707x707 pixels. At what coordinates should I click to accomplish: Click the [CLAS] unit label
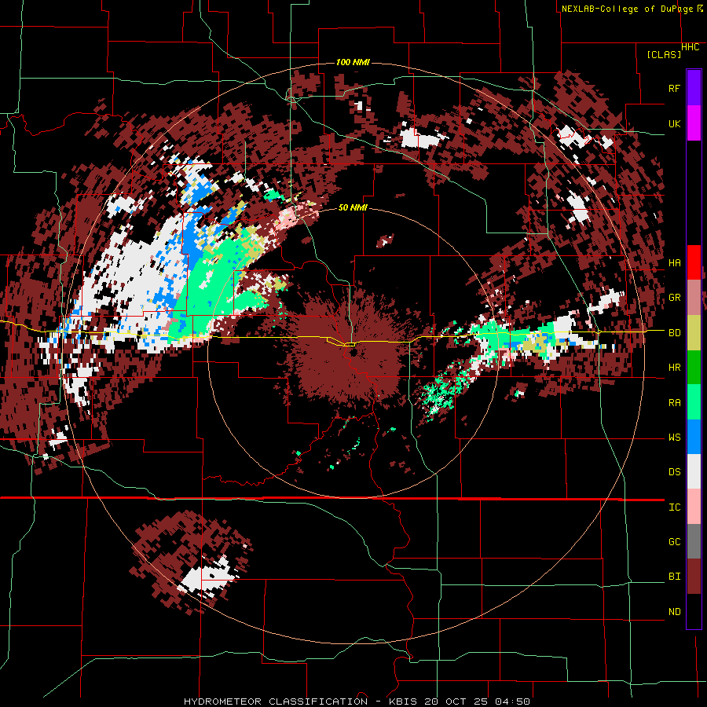(x=664, y=54)
